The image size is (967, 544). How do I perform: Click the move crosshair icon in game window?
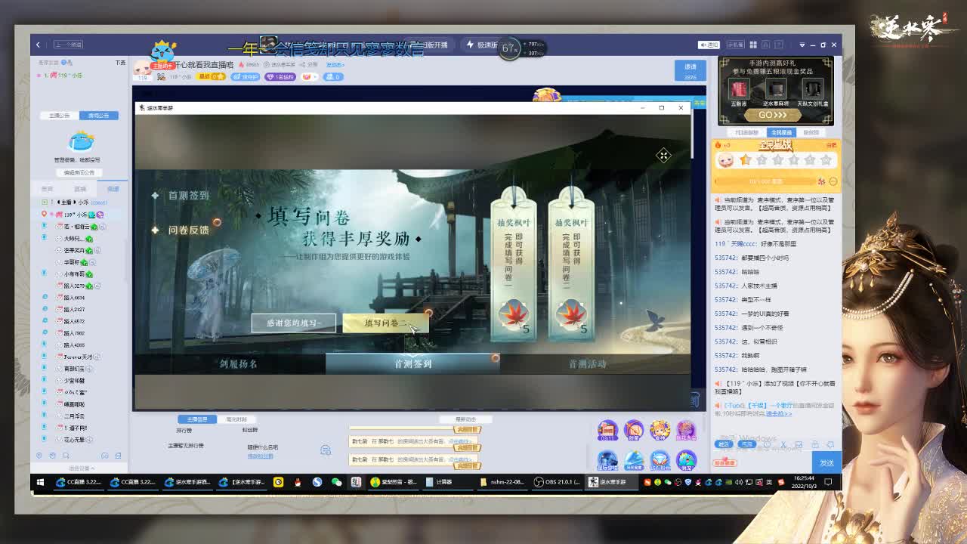663,156
